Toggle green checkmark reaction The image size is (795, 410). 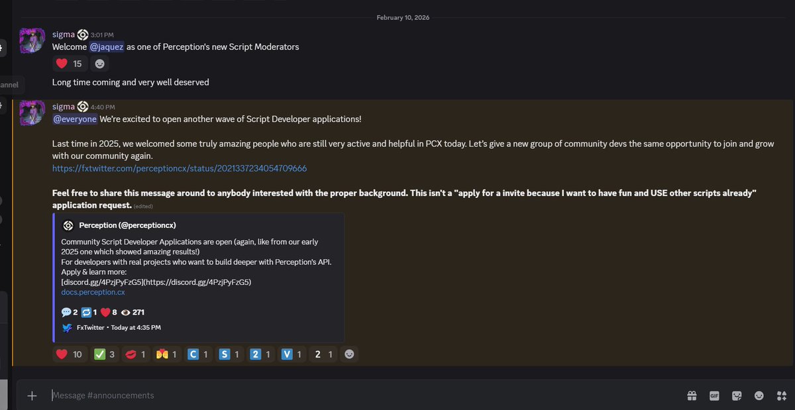pos(104,354)
